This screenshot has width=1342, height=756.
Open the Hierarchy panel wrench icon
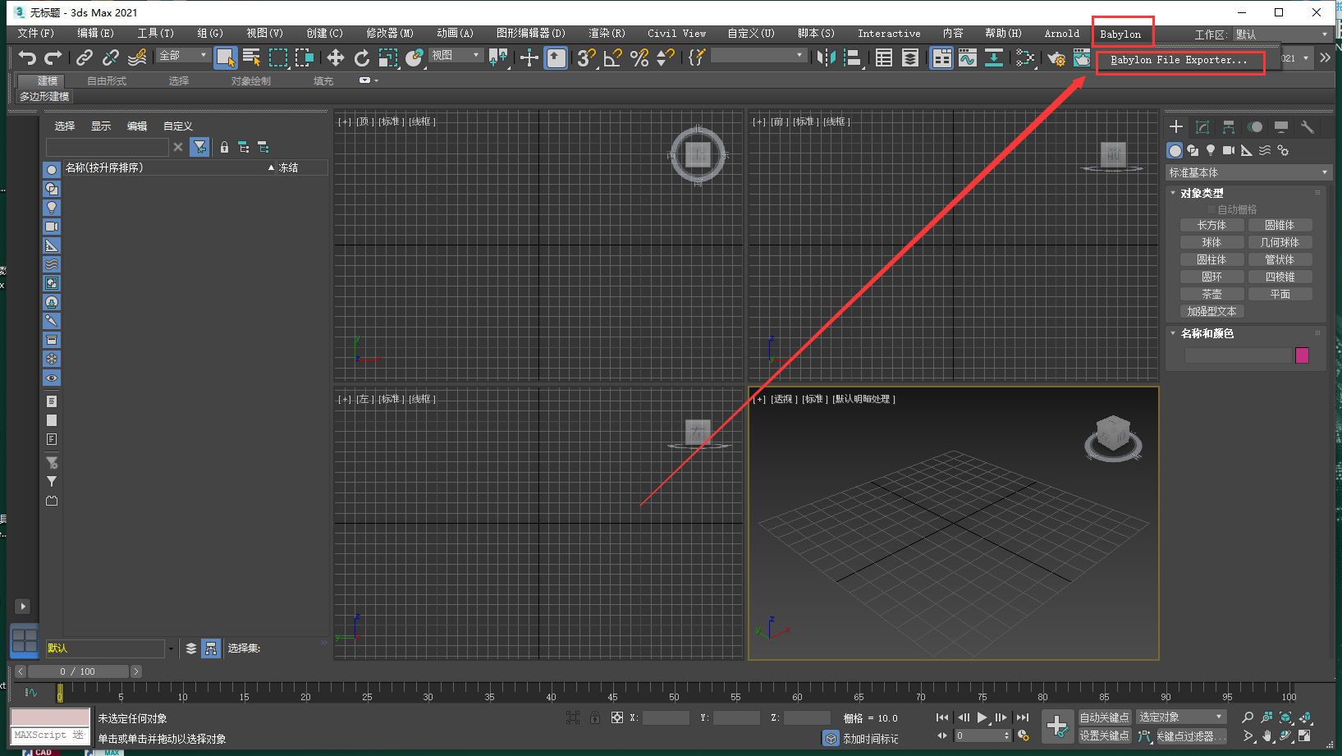(x=1308, y=127)
